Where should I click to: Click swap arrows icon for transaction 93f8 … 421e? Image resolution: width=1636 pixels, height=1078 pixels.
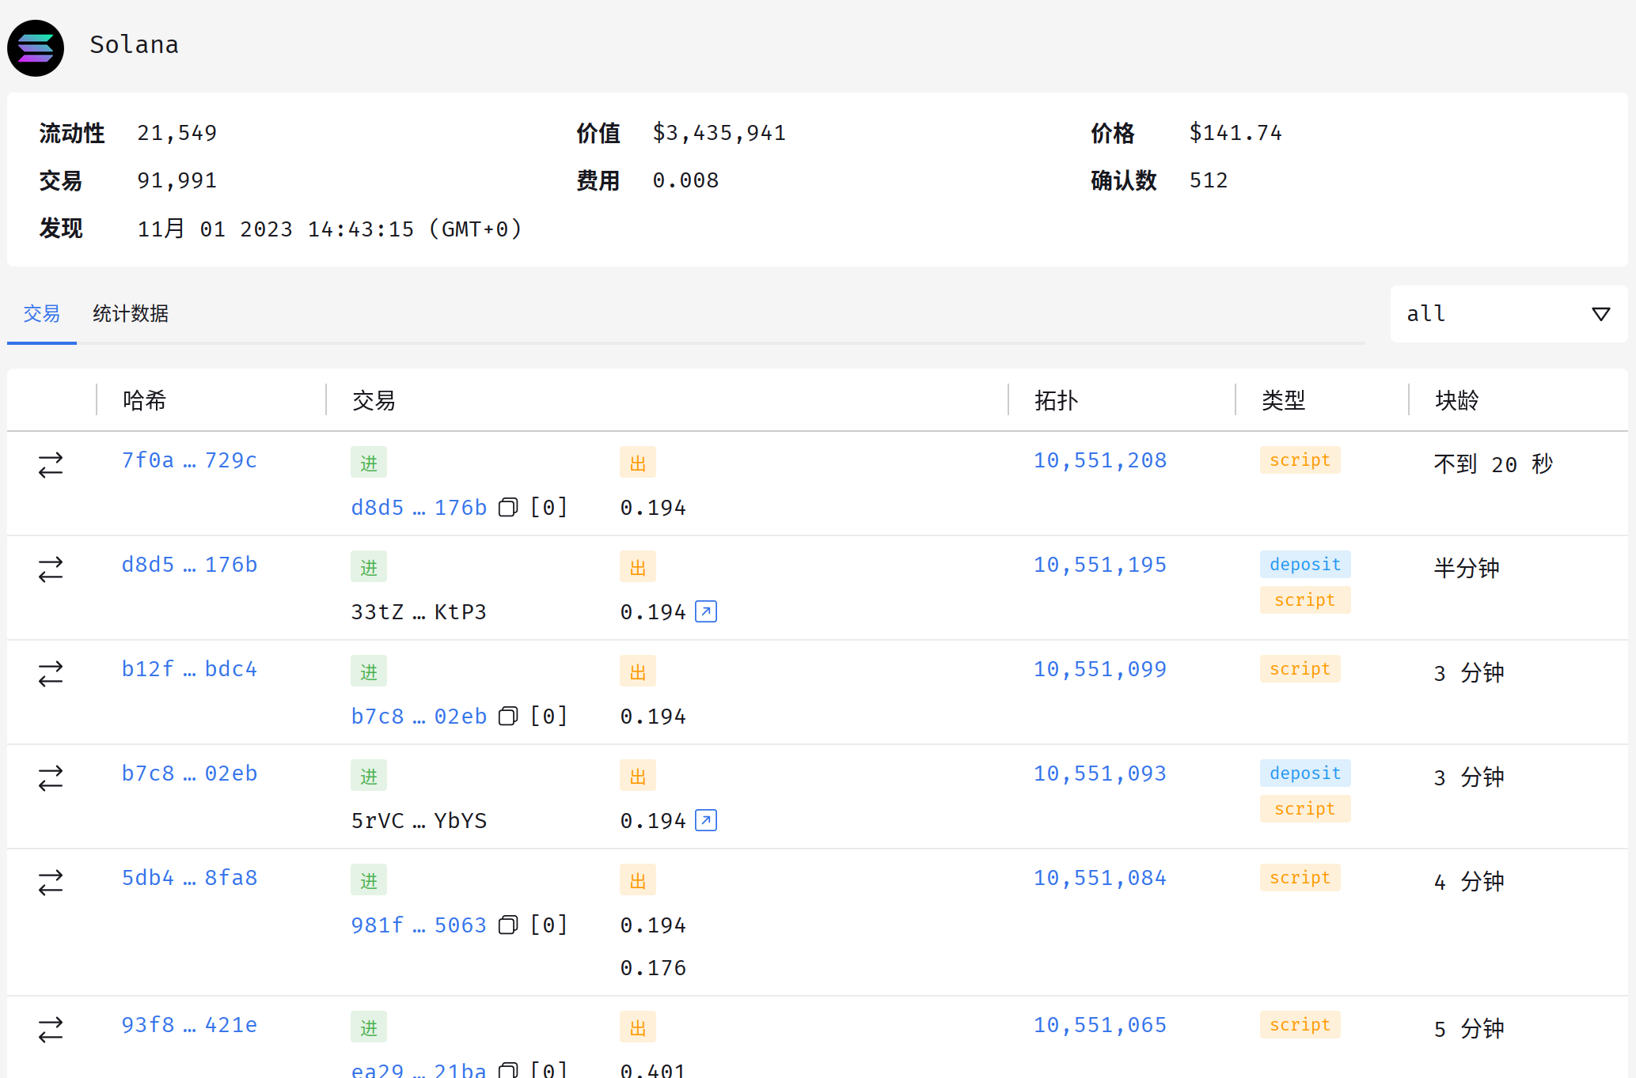(x=51, y=1030)
